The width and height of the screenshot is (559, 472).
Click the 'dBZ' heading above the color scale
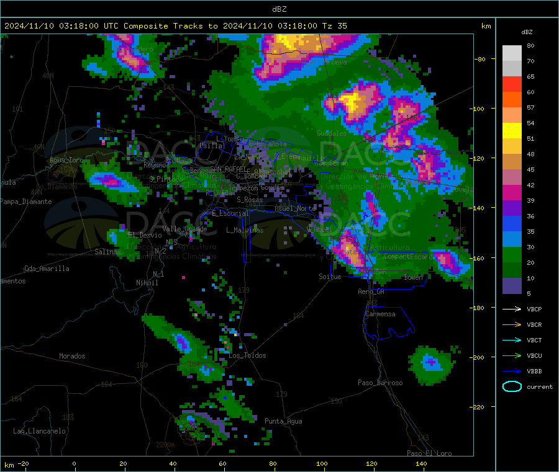point(527,32)
